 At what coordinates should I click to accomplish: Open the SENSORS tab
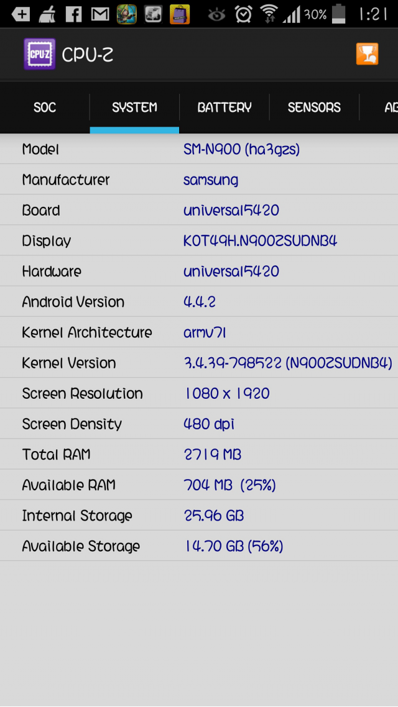(x=314, y=107)
